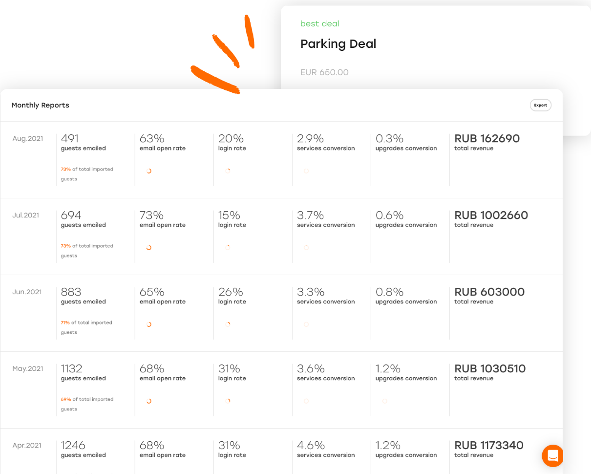Select the Apr.2021 report row label
The width and height of the screenshot is (591, 474).
pos(27,446)
